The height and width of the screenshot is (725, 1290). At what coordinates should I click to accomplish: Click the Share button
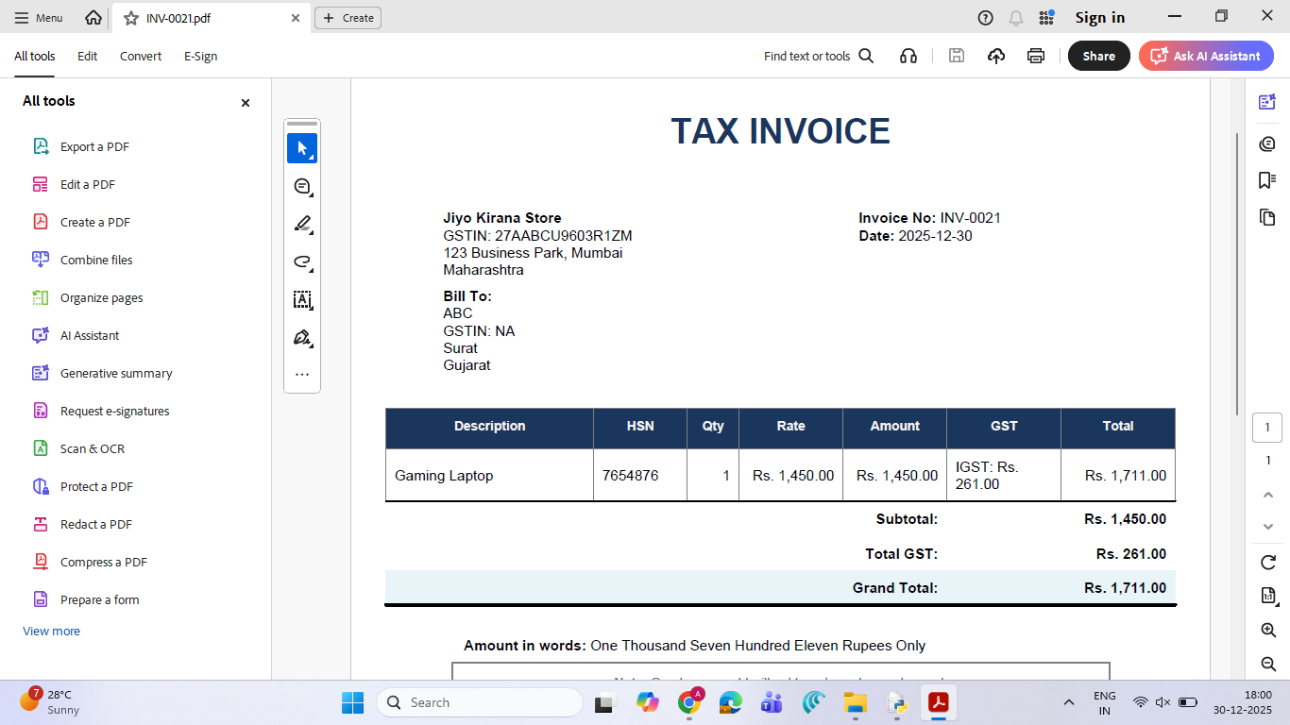pos(1098,56)
